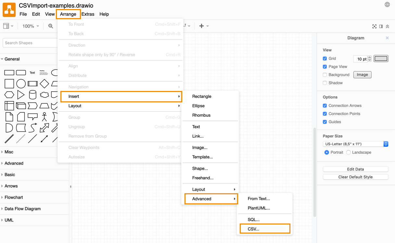
Task: Open the Layout entry under Insert in Arrange
Action: click(210, 189)
